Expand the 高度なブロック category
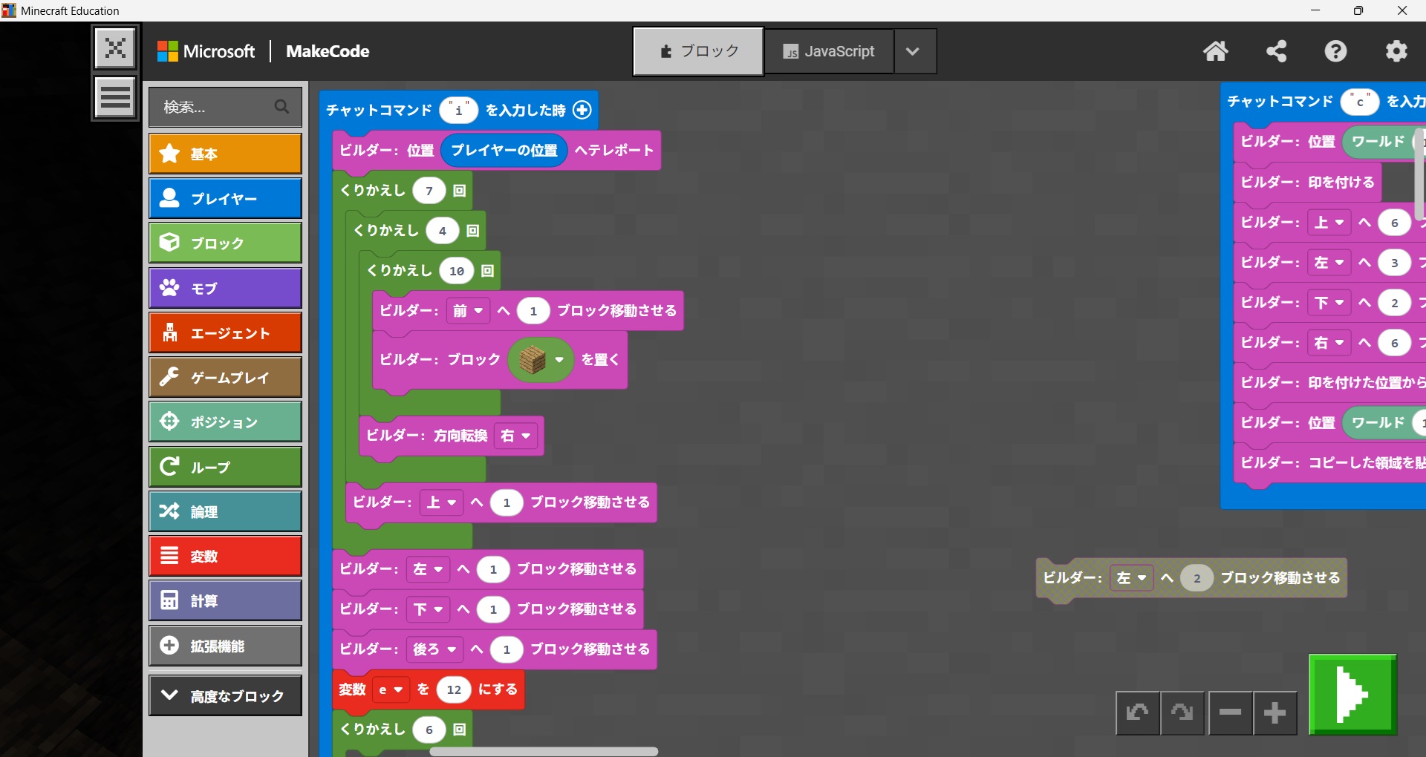The width and height of the screenshot is (1426, 757). 225,695
